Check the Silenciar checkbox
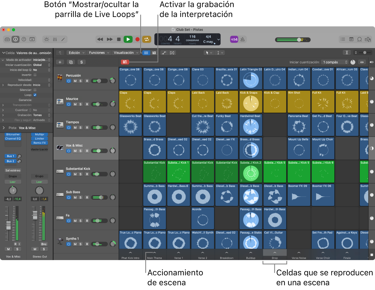 pos(35,90)
